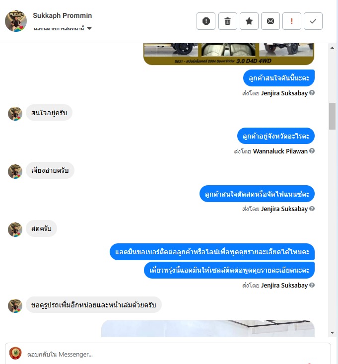338x364 pixels.
Task: Click help icon after first Jenjira Suksabay
Action: [x=312, y=93]
